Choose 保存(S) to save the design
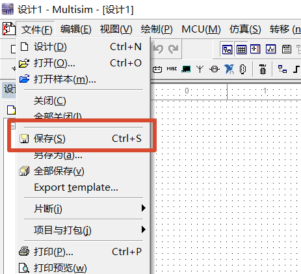 (x=83, y=139)
